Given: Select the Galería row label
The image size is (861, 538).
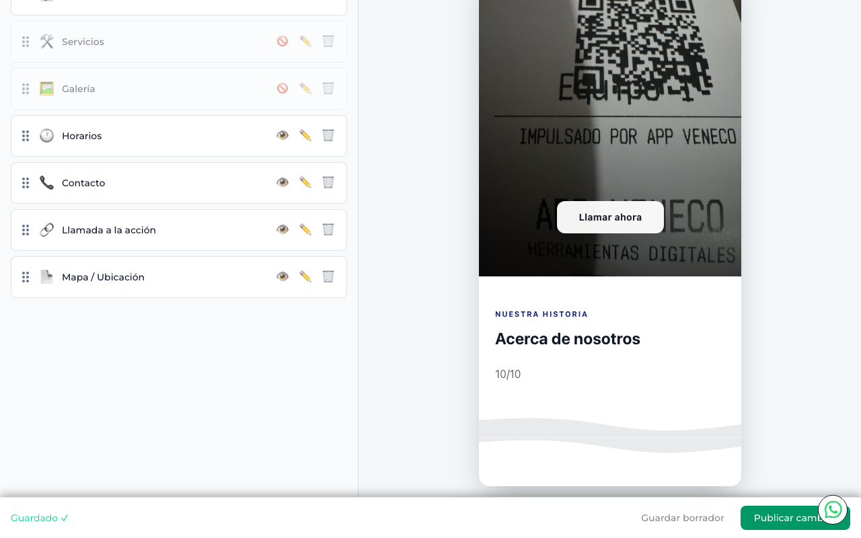Looking at the screenshot, I should 79,89.
